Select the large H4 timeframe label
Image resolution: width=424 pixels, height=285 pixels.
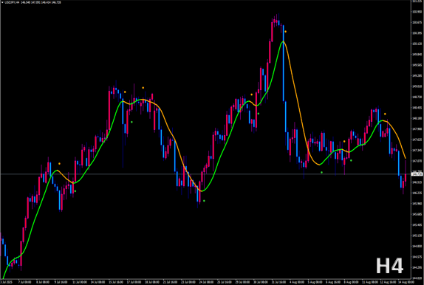[x=389, y=266]
